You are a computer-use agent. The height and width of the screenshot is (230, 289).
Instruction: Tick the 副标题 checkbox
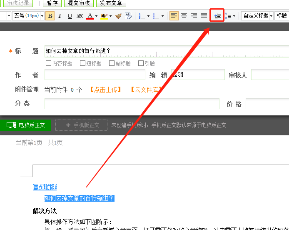point(112,63)
